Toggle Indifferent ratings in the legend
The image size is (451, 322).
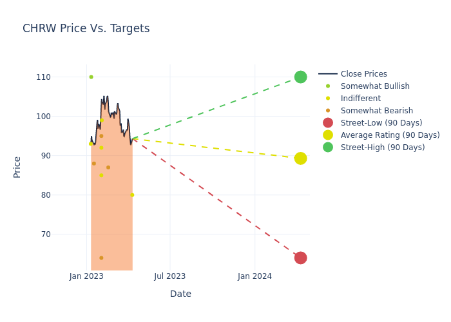coord(360,99)
